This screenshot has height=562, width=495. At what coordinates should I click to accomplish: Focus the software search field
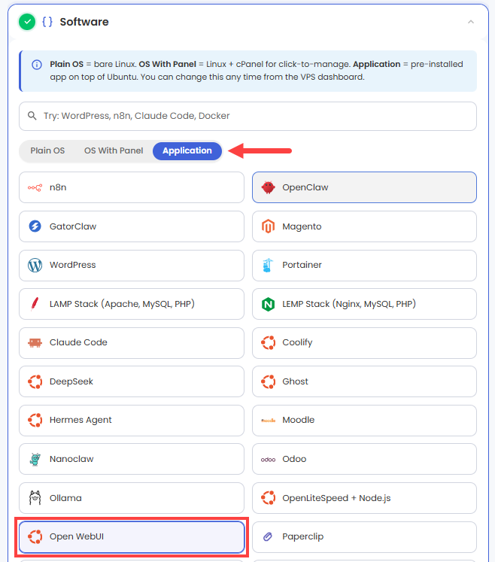pos(247,116)
